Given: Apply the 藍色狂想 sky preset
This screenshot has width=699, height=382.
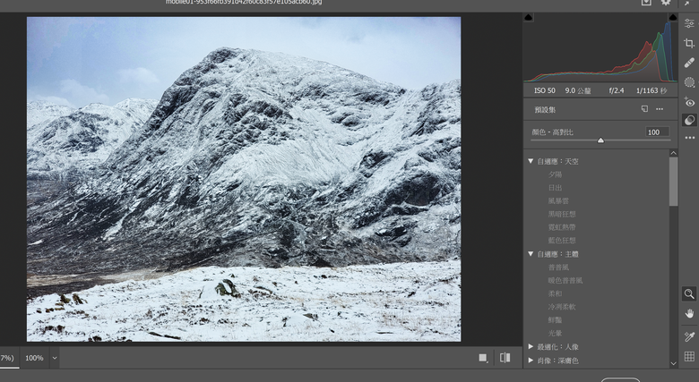Looking at the screenshot, I should (562, 241).
